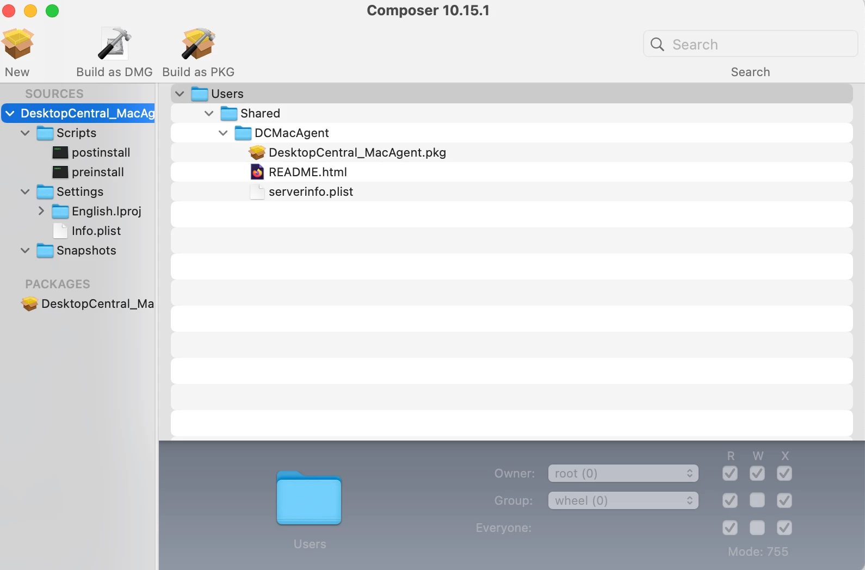The height and width of the screenshot is (570, 865).
Task: Click the New package icon
Action: tap(17, 44)
